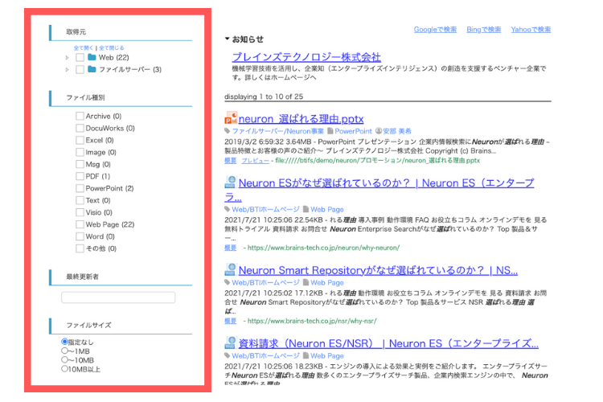The height and width of the screenshot is (402, 603).
Task: Click 概要 link for the pptx result
Action: [x=231, y=161]
